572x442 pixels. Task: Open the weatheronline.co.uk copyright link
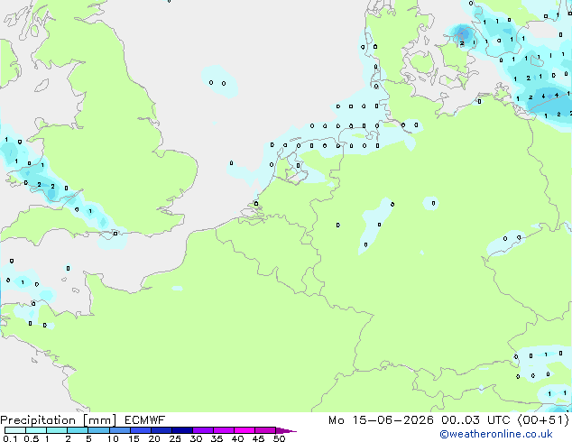coord(495,434)
